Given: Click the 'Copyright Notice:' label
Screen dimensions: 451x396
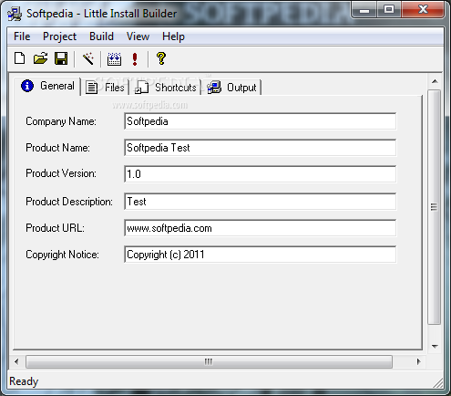Looking at the screenshot, I should (x=62, y=255).
